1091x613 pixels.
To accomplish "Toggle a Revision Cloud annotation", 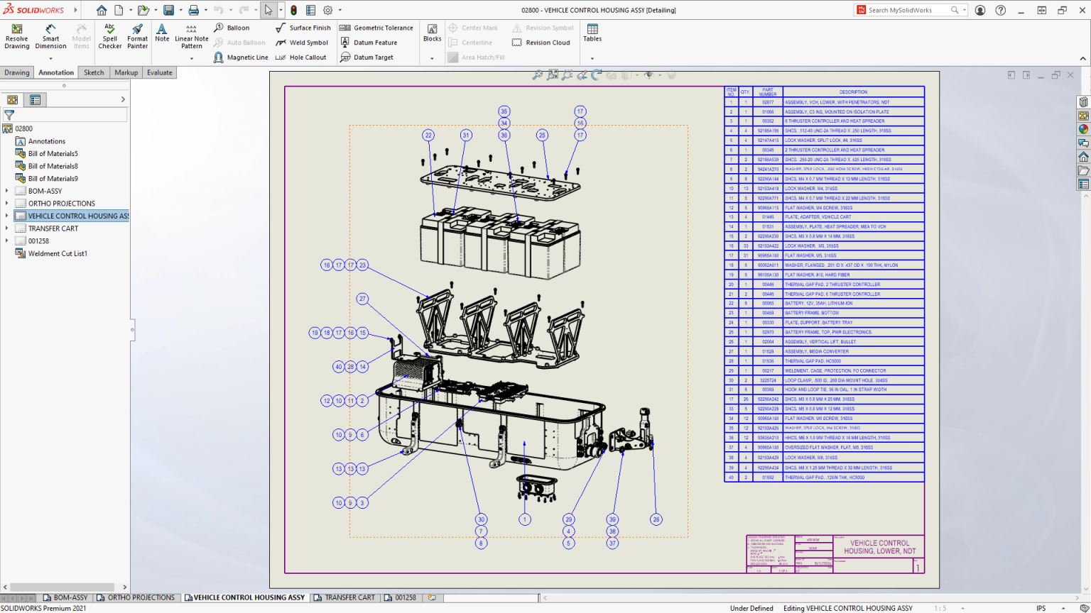I will tap(542, 43).
